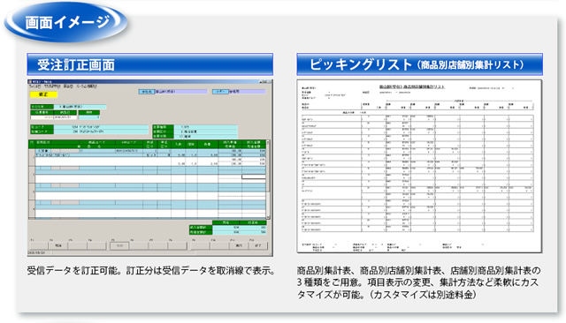Click scroll-up arrow of the order table scrollbar
This screenshot has width=566, height=323.
(x=268, y=143)
